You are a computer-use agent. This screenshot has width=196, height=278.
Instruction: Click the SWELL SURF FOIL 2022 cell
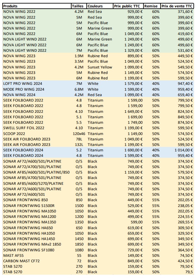[24, 128]
